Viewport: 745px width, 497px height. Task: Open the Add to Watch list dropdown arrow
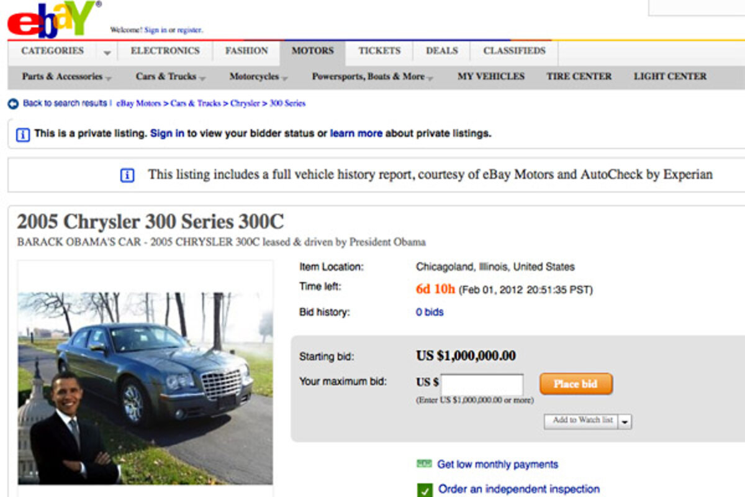point(625,421)
